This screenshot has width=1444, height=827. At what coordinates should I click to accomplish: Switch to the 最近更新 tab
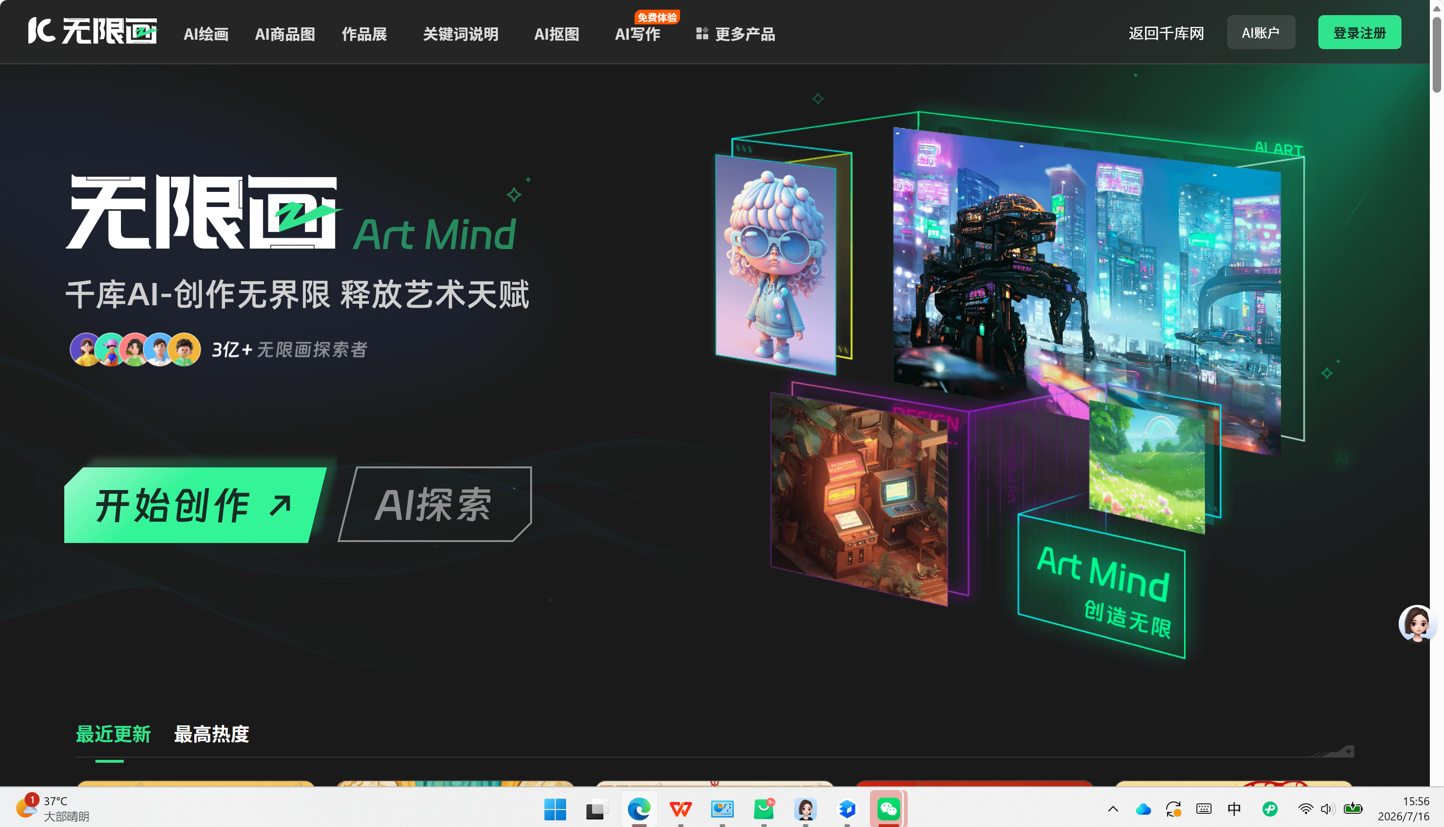[x=113, y=734]
